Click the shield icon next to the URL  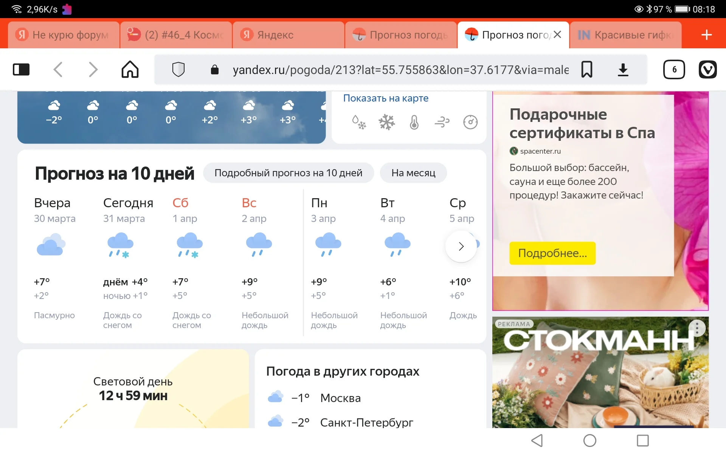(178, 69)
